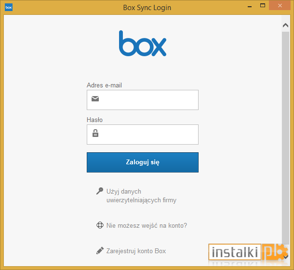This screenshot has width=294, height=270.
Task: Minimize the Box Sync Login window
Action: tap(250, 6)
